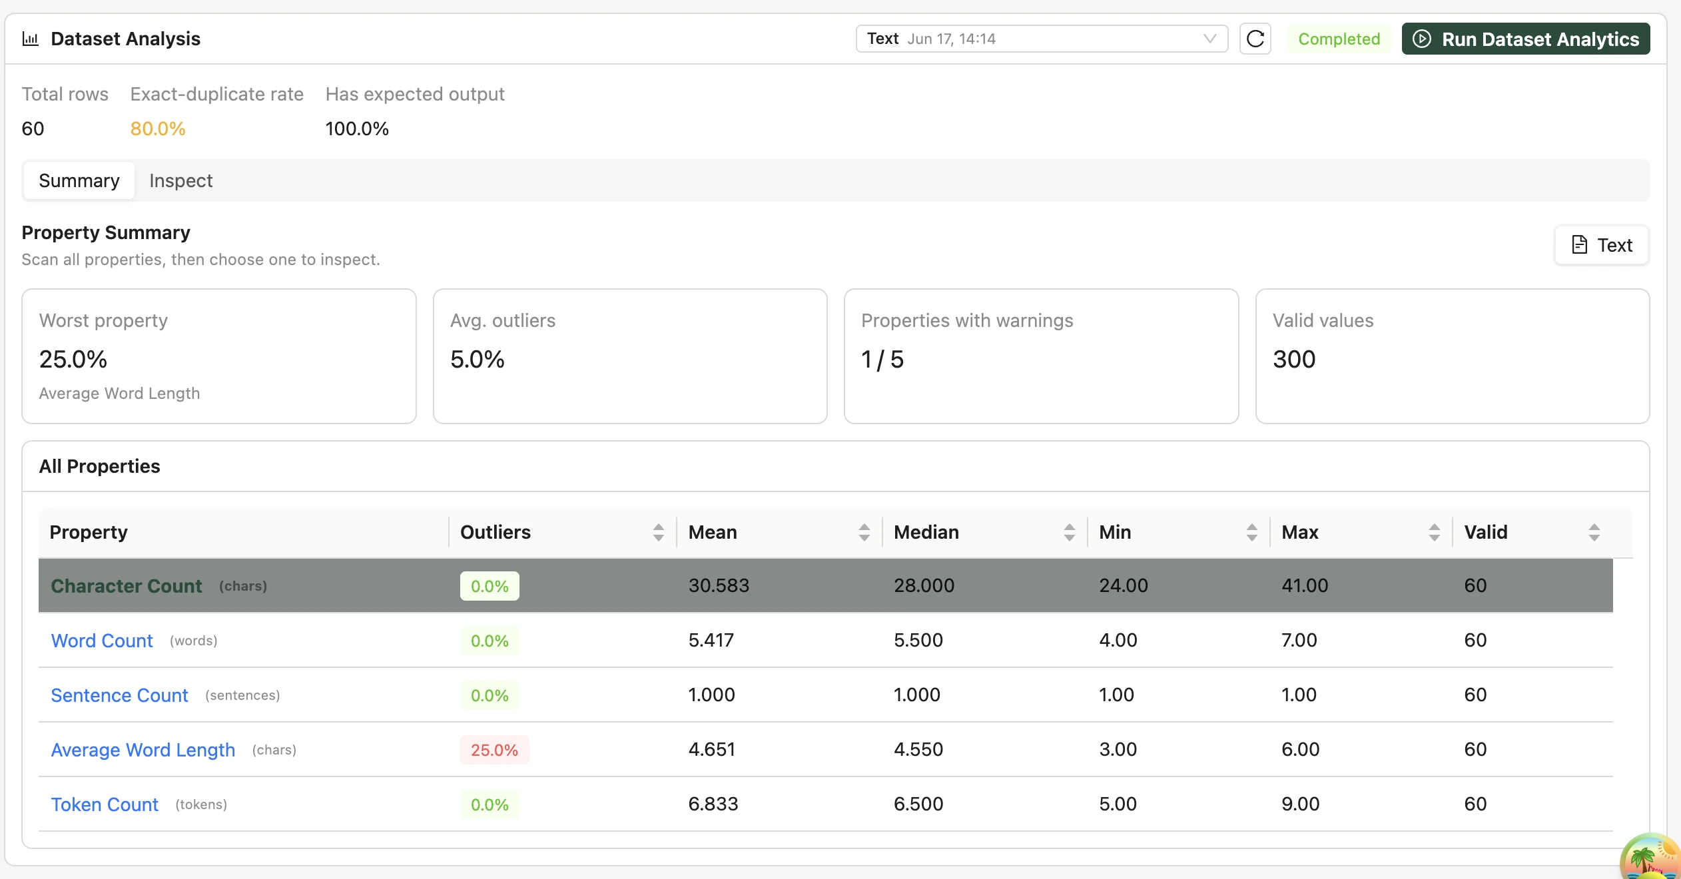Click the Min column header label
Screen dimensions: 1681x879
pyautogui.click(x=1115, y=532)
